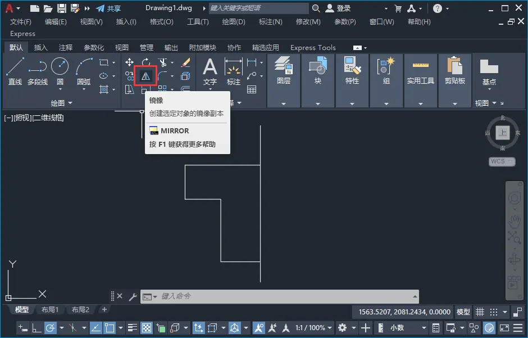Click the 共享 share button
The height and width of the screenshot is (338, 528).
pyautogui.click(x=109, y=8)
